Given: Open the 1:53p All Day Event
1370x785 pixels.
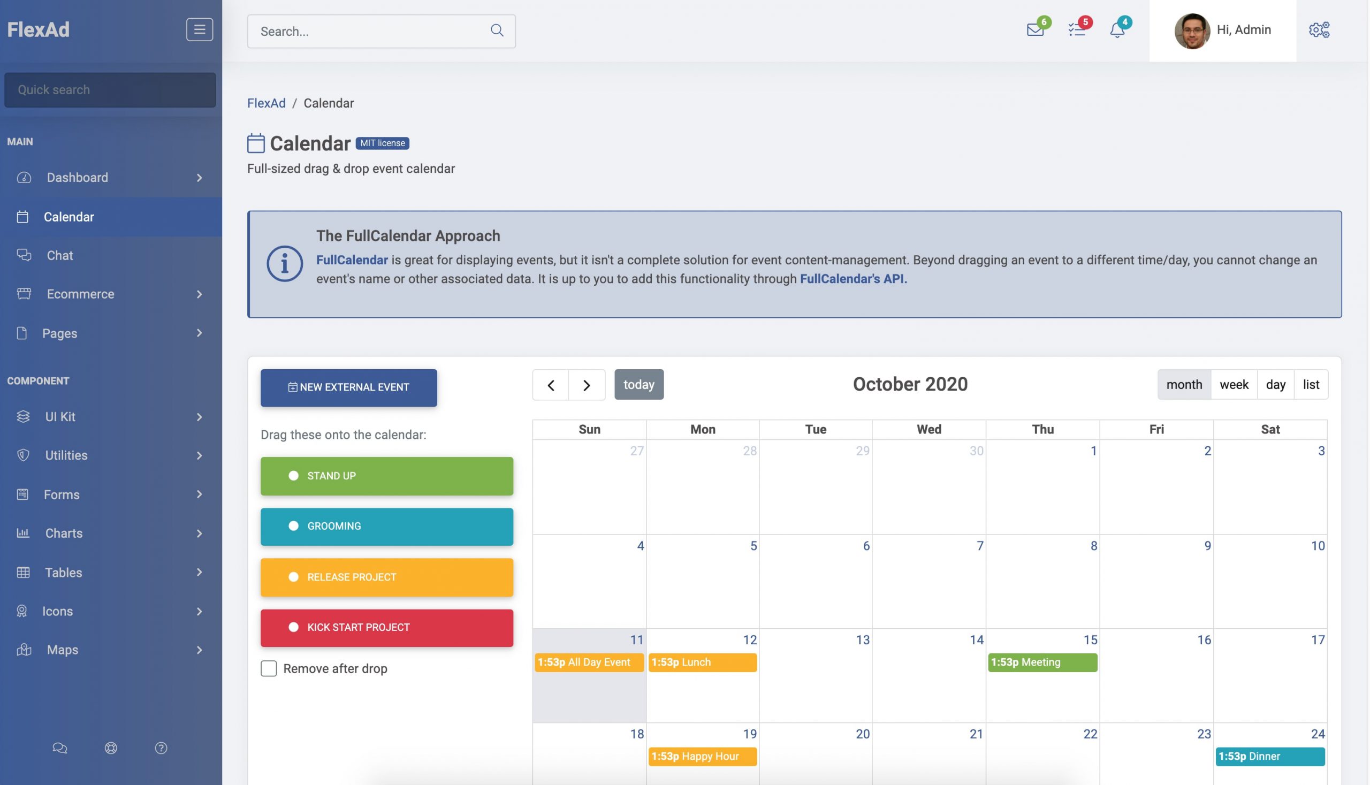Looking at the screenshot, I should [589, 662].
